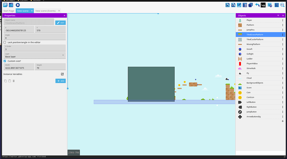Viewport: 287px width, 159px height.
Task: Click the RightButton object thumbnail
Action: 240,107
